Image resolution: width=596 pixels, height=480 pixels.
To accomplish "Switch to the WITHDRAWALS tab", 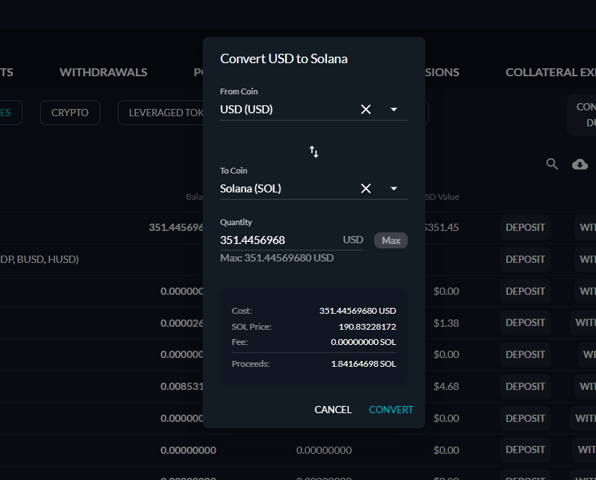I will (103, 72).
